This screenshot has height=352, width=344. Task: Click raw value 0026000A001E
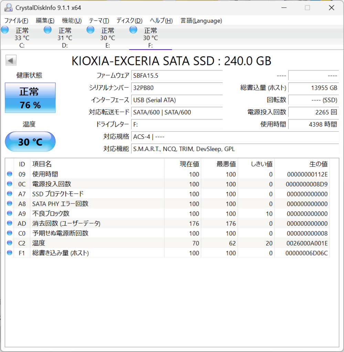[307, 243]
